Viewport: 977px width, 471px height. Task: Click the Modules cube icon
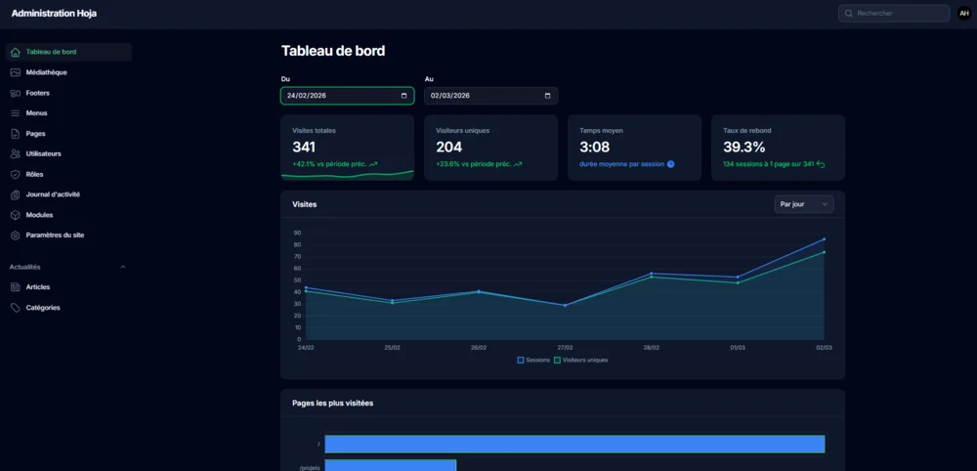click(x=15, y=215)
